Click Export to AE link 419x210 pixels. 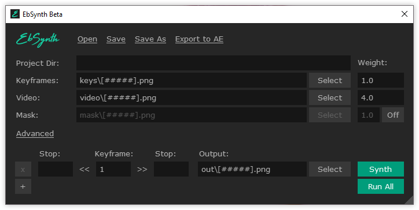pyautogui.click(x=199, y=39)
